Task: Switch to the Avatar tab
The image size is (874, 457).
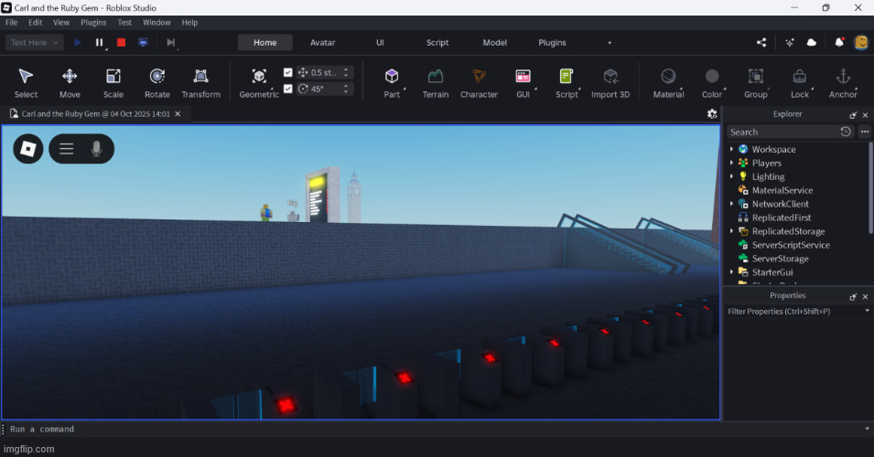Action: coord(323,42)
